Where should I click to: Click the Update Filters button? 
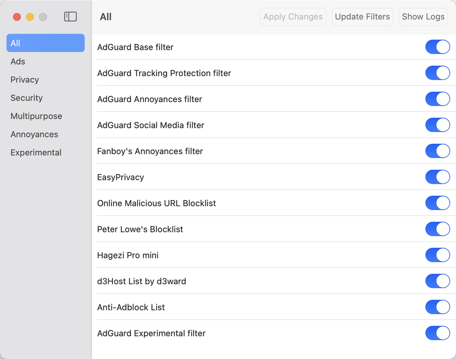click(362, 17)
